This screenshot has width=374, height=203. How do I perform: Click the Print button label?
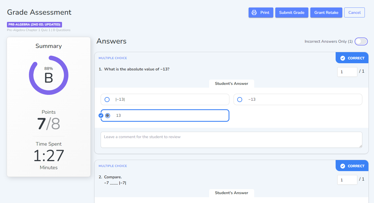(265, 12)
